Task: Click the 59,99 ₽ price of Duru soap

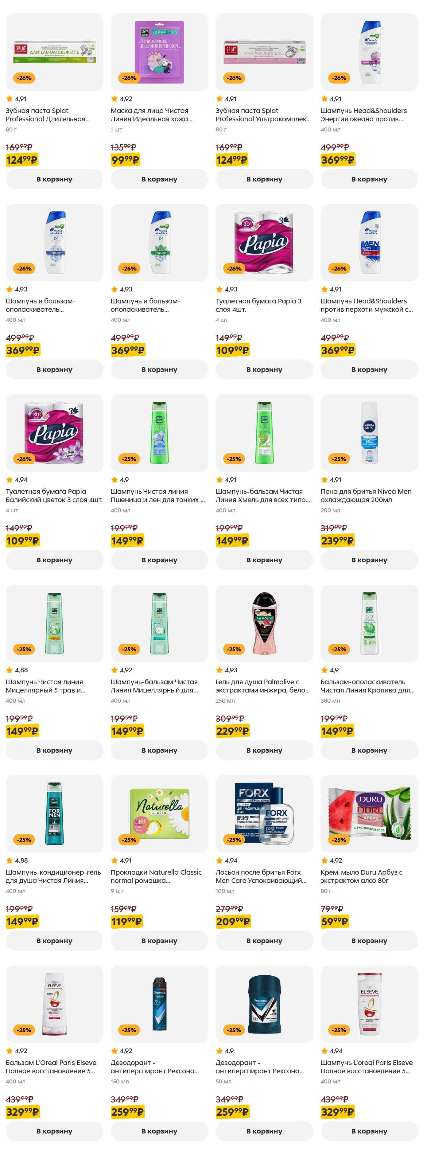Action: point(335,921)
